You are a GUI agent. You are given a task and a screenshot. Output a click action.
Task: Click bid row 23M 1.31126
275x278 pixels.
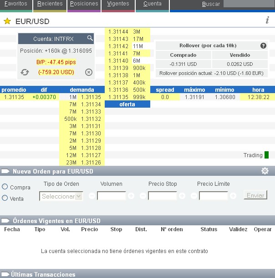click(x=82, y=163)
